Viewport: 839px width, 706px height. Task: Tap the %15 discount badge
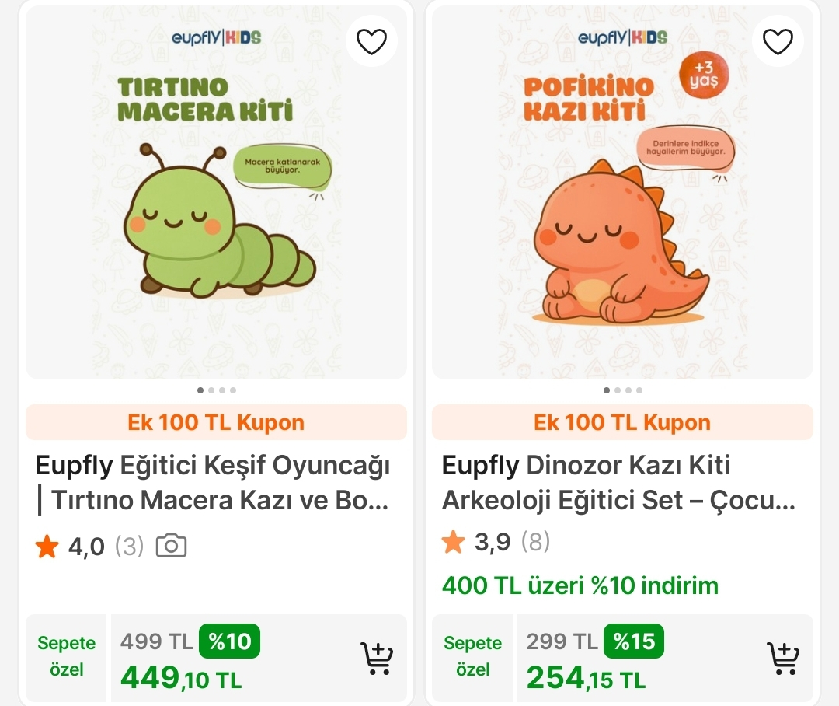pyautogui.click(x=634, y=641)
